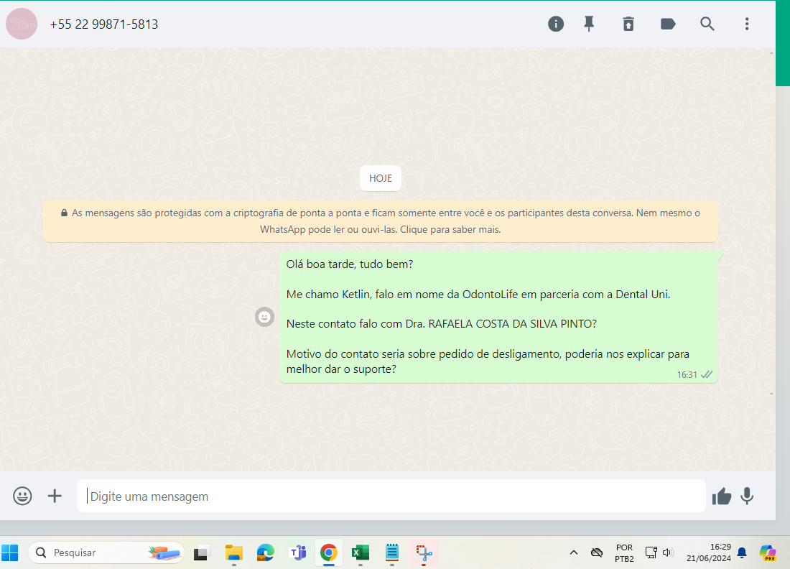Image resolution: width=790 pixels, height=569 pixels.
Task: Click the contact profile picture
Action: click(x=21, y=24)
